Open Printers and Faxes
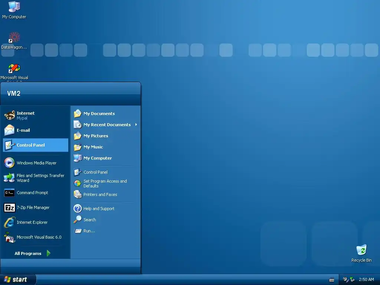This screenshot has width=380, height=285. [106, 194]
